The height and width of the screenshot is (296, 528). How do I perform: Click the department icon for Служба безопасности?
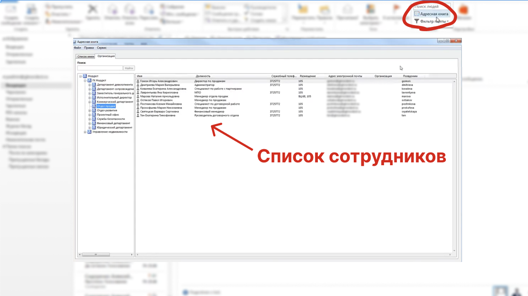pyautogui.click(x=94, y=118)
